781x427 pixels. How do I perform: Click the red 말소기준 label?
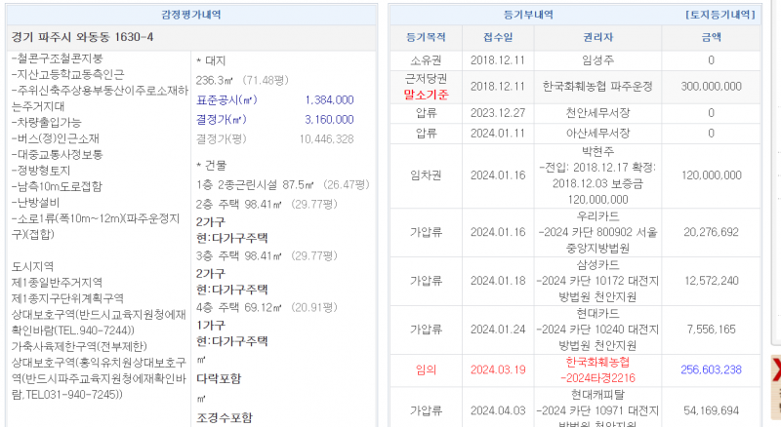(x=426, y=95)
